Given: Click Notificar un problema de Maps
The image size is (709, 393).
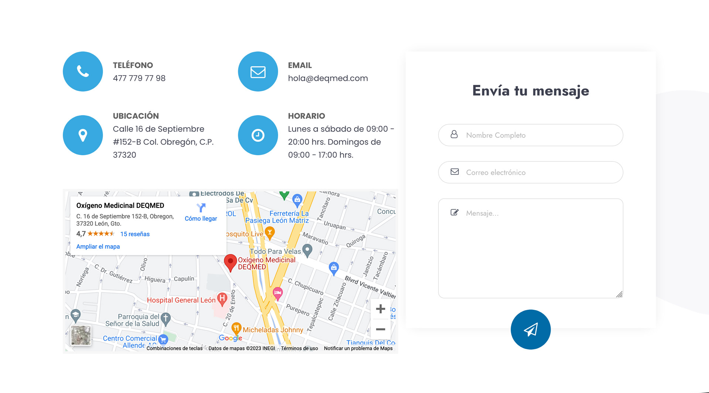Looking at the screenshot, I should [358, 348].
